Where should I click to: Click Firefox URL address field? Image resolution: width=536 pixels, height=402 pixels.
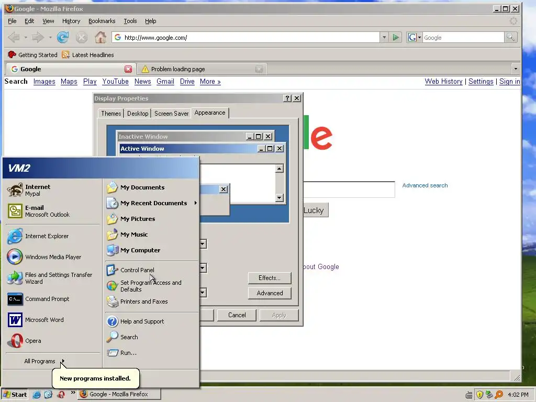pos(245,37)
